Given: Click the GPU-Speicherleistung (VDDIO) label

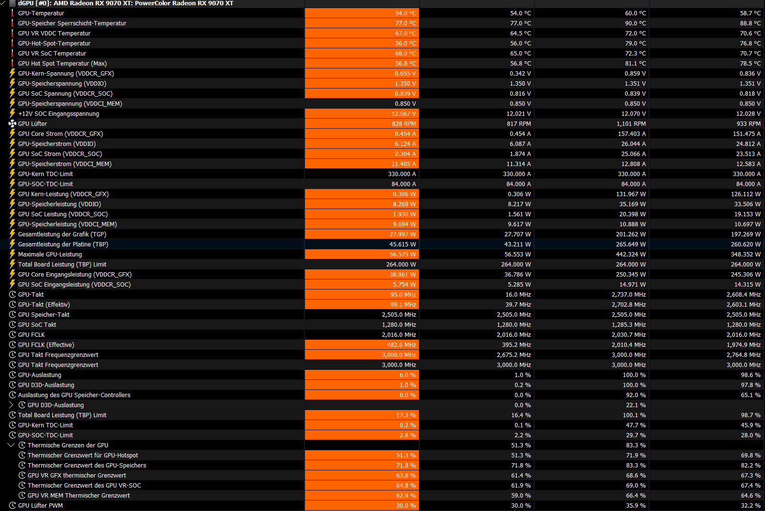Looking at the screenshot, I should 59,204.
